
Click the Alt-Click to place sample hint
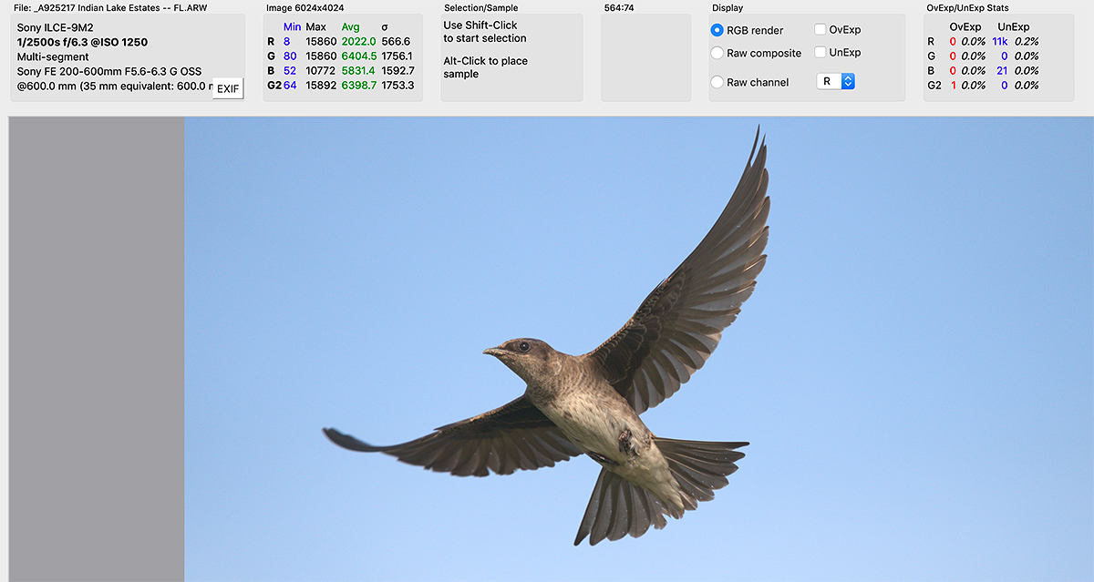coord(486,67)
